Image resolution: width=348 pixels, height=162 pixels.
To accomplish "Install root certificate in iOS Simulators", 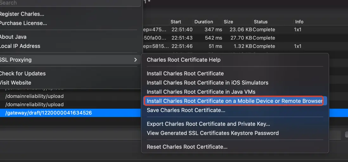I will tap(207, 83).
